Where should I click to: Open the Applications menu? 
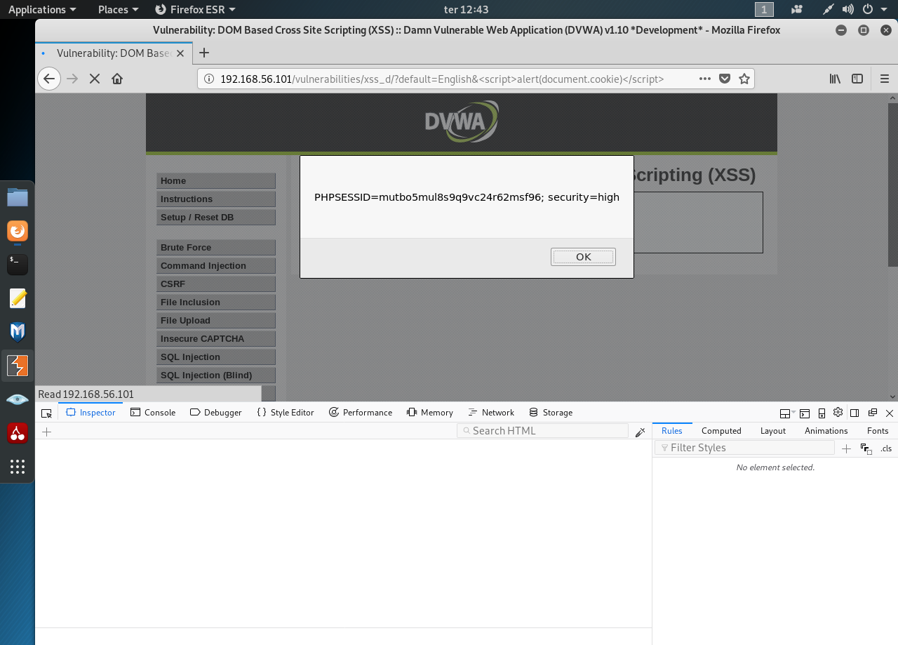(41, 9)
